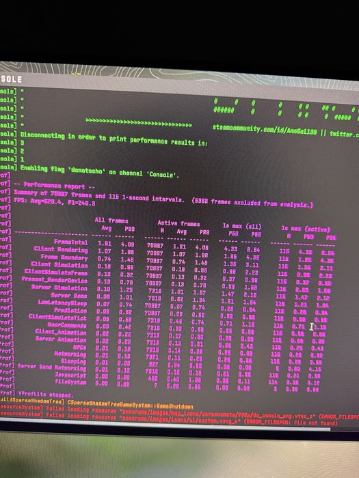The height and width of the screenshot is (478, 359).
Task: Click the console's horizontal scrollbar at the bottom
Action: [x=165, y=423]
